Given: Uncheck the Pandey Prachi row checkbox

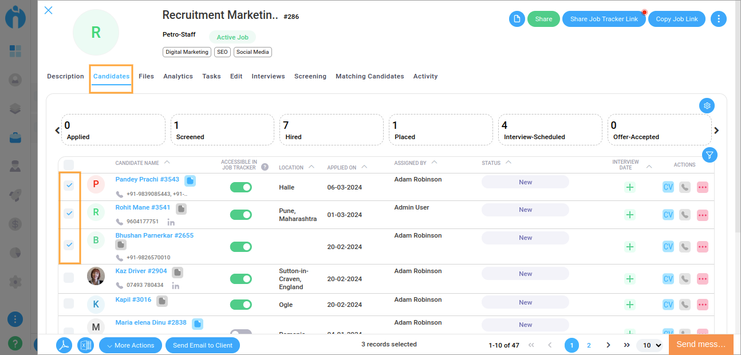Looking at the screenshot, I should pyautogui.click(x=69, y=185).
